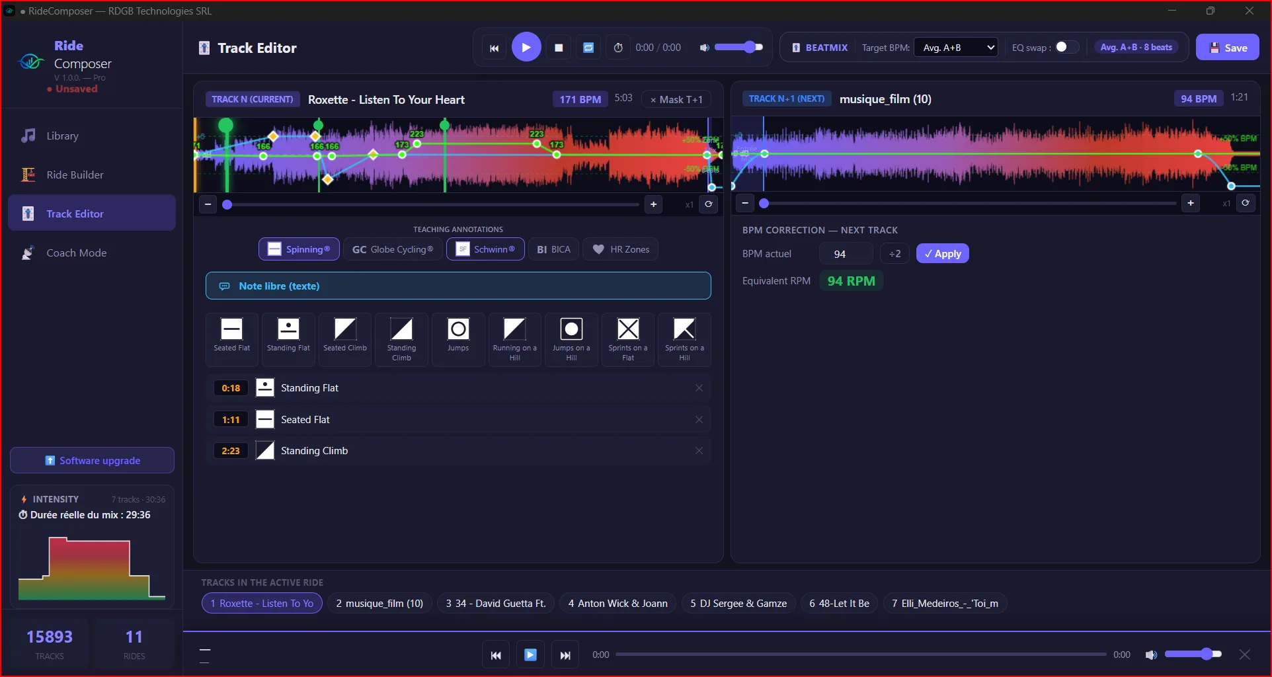Mute the bottom player speaker icon
The width and height of the screenshot is (1272, 677).
1151,655
